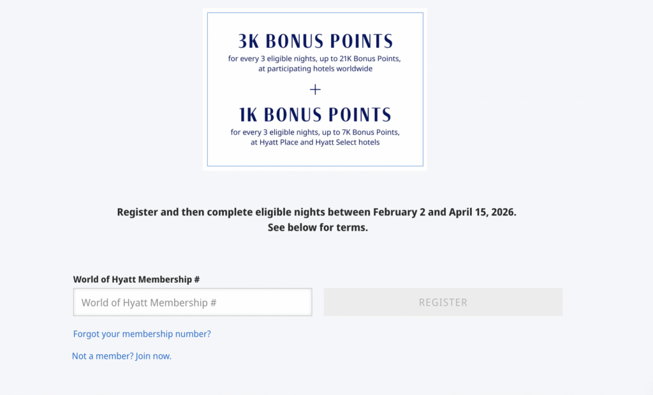Click the Hyatt Place and Hyatt Select text
653x395 pixels.
click(x=314, y=141)
